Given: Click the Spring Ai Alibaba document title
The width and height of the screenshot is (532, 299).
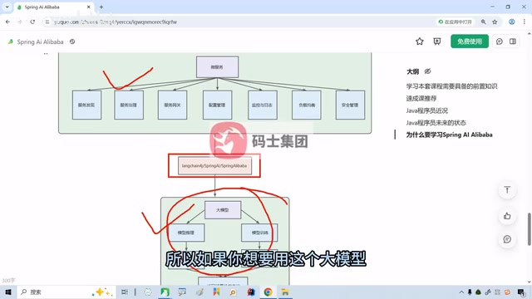Looking at the screenshot, I should click(x=40, y=42).
